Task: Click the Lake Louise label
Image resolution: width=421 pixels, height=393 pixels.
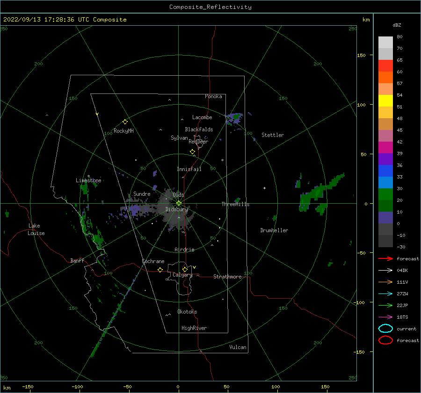Action: click(x=36, y=229)
